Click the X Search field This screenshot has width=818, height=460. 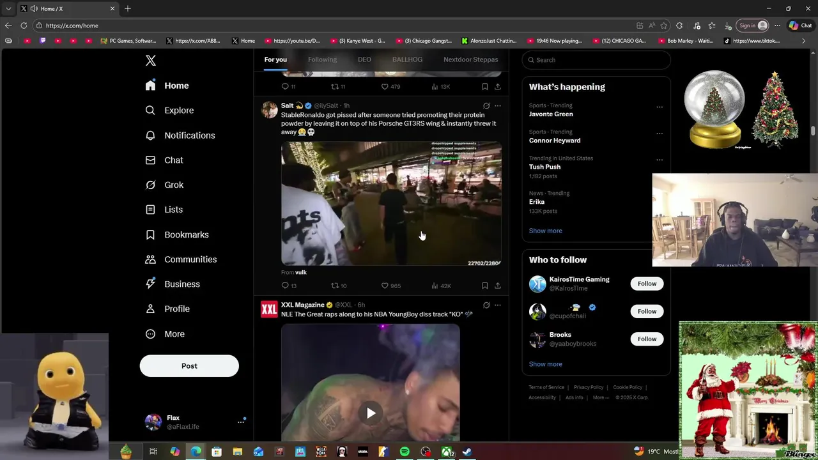click(596, 60)
